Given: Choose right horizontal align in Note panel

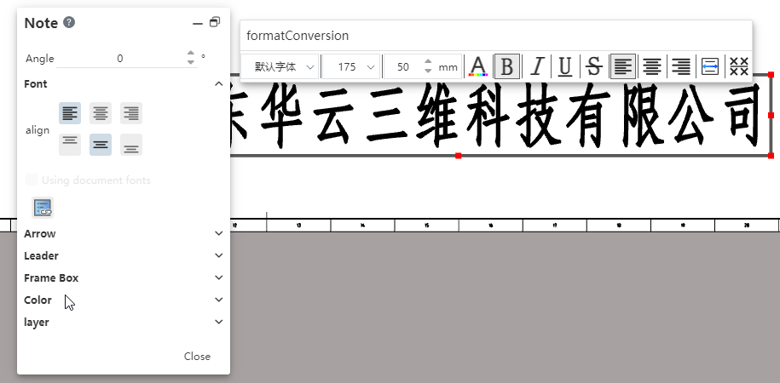Looking at the screenshot, I should 131,112.
